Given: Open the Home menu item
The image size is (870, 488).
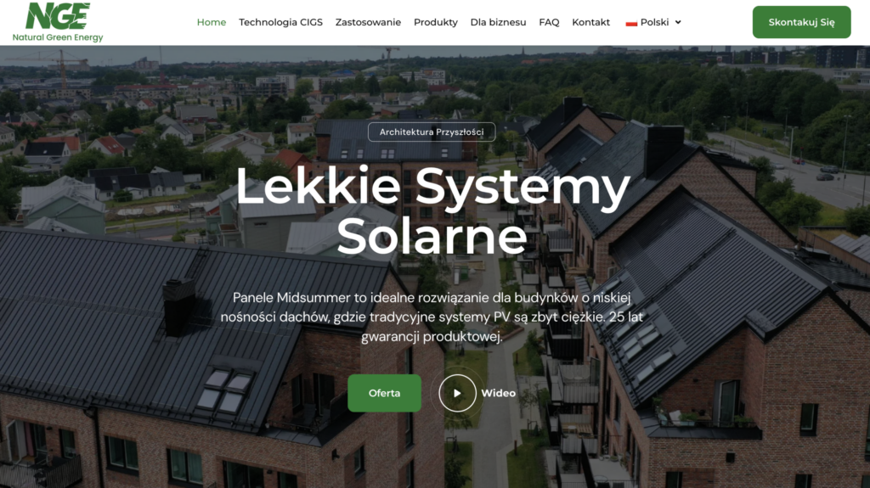Looking at the screenshot, I should click(x=212, y=22).
